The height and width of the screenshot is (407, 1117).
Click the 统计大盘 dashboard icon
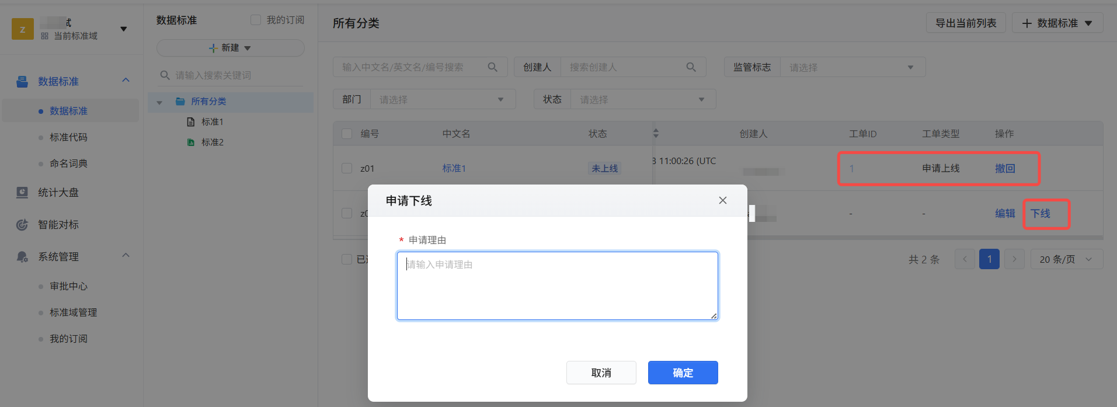coord(22,192)
